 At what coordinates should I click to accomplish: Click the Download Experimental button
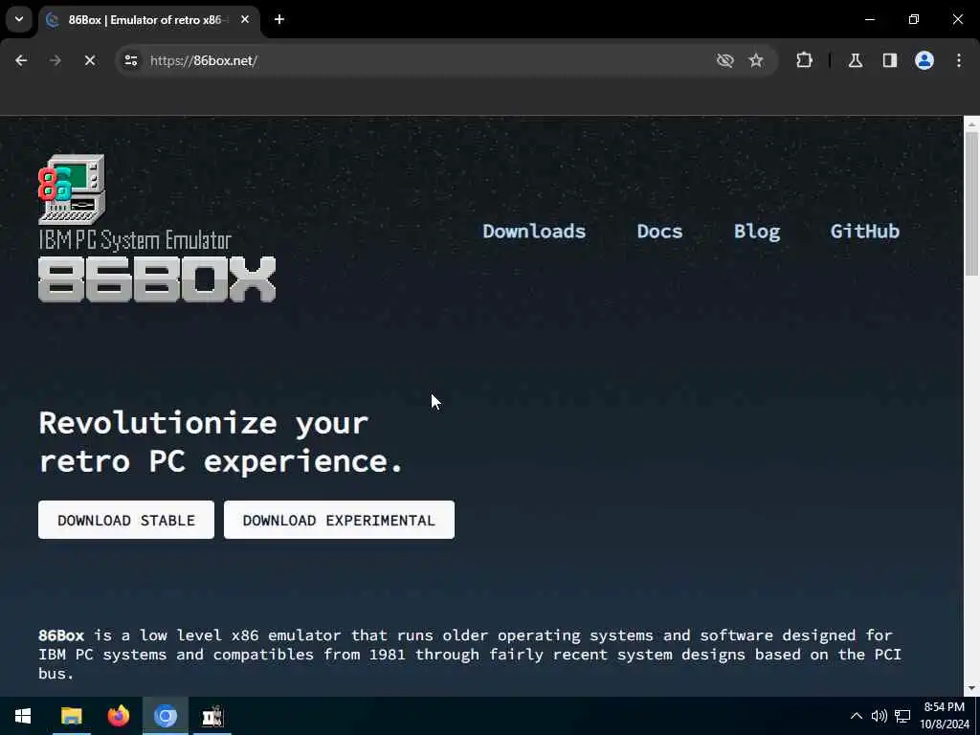pos(339,520)
